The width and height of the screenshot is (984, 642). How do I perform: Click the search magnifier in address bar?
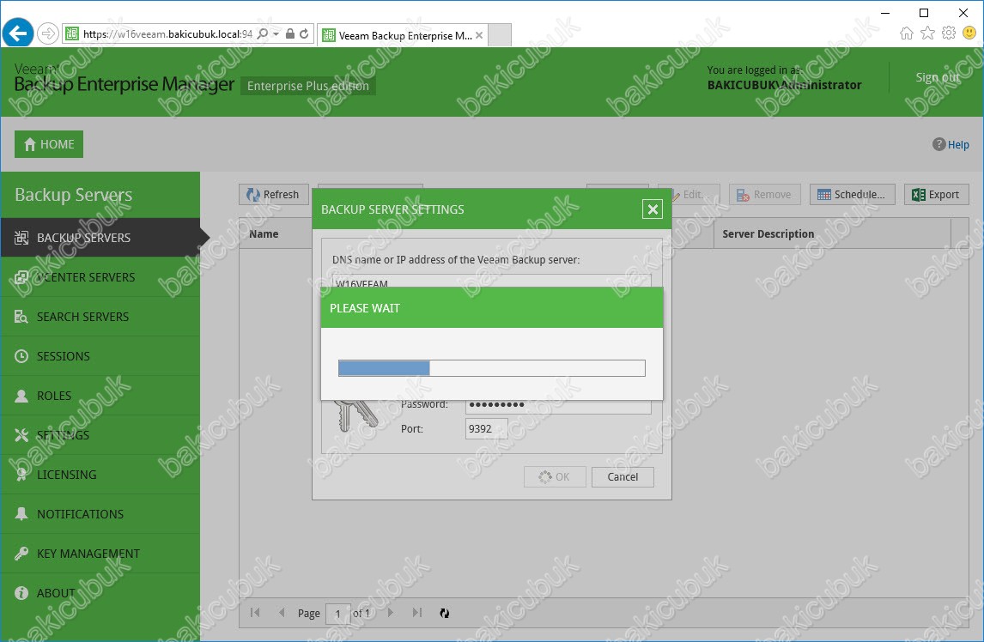pyautogui.click(x=263, y=33)
